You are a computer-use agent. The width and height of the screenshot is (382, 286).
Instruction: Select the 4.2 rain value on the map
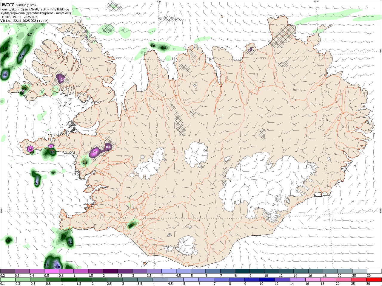pos(70,243)
